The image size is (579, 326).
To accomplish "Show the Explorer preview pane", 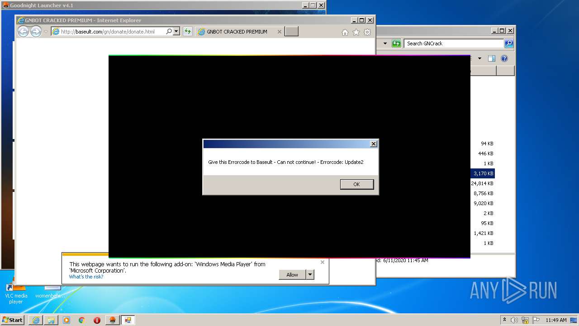I will [x=492, y=58].
